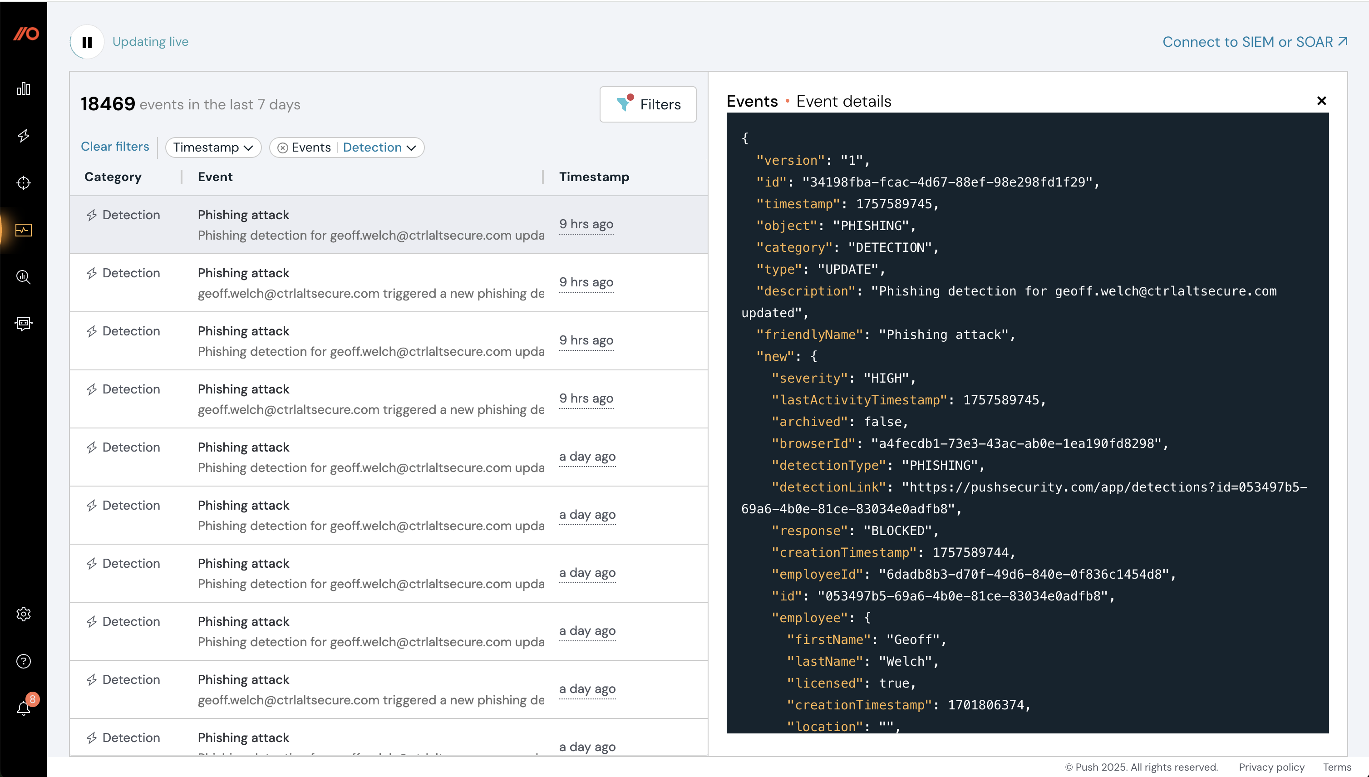Viewport: 1369px width, 777px height.
Task: Remove the Events filter with x icon
Action: [282, 148]
